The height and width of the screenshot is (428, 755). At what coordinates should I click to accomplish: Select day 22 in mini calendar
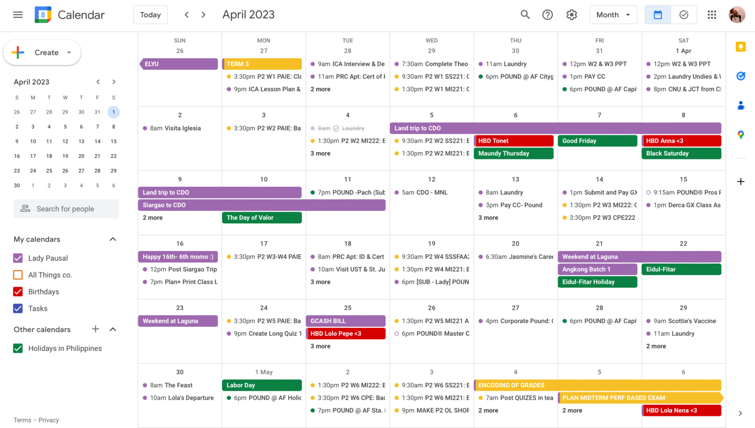tap(113, 156)
